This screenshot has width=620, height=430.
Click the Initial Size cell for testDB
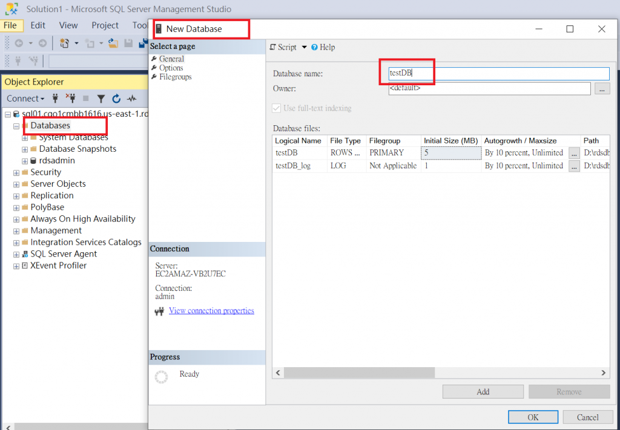451,153
